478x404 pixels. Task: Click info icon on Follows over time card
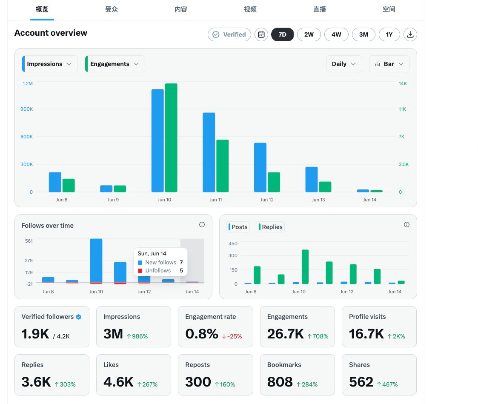202,225
